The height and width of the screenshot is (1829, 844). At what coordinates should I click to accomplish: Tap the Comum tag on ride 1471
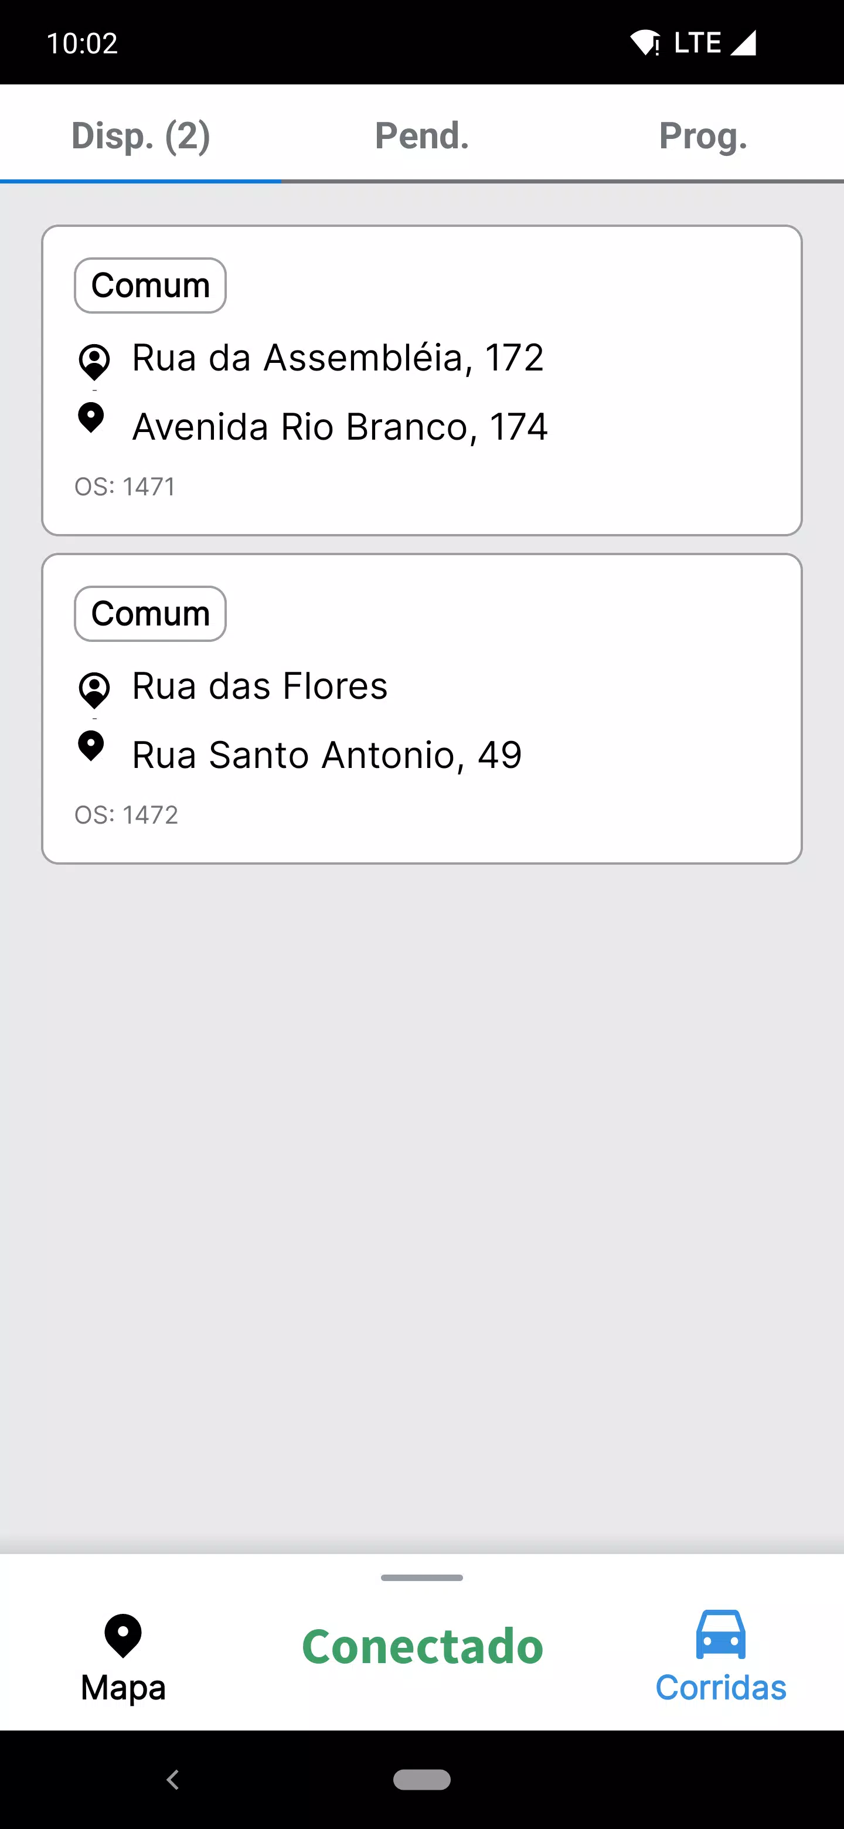(x=151, y=285)
